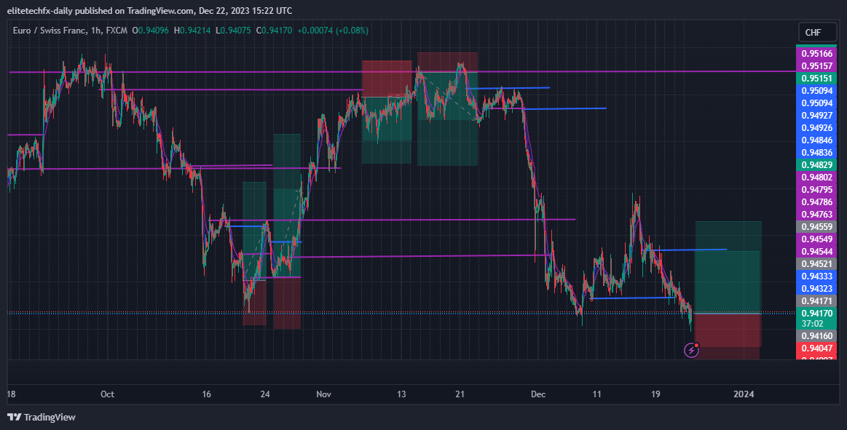Select the purple 0.94763 price label

[816, 215]
